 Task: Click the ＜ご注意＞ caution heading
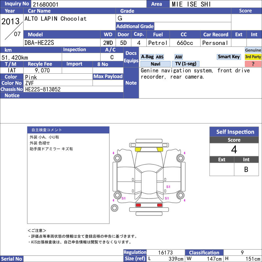point(37,231)
